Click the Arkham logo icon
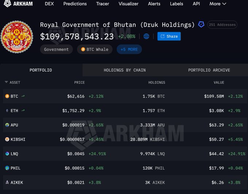 pyautogui.click(x=7, y=4)
